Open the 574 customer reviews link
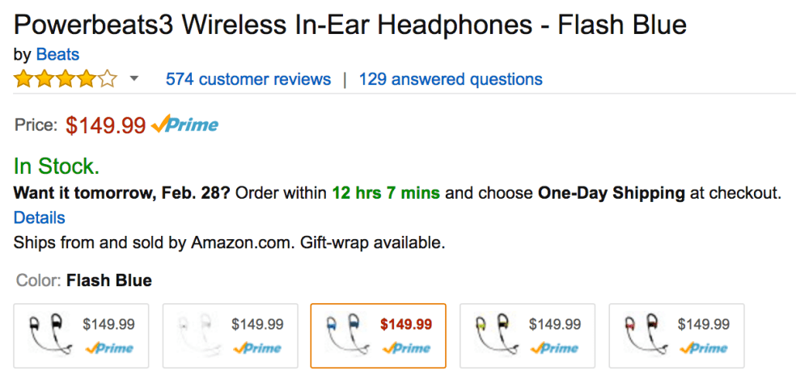This screenshot has width=809, height=379. pyautogui.click(x=248, y=79)
